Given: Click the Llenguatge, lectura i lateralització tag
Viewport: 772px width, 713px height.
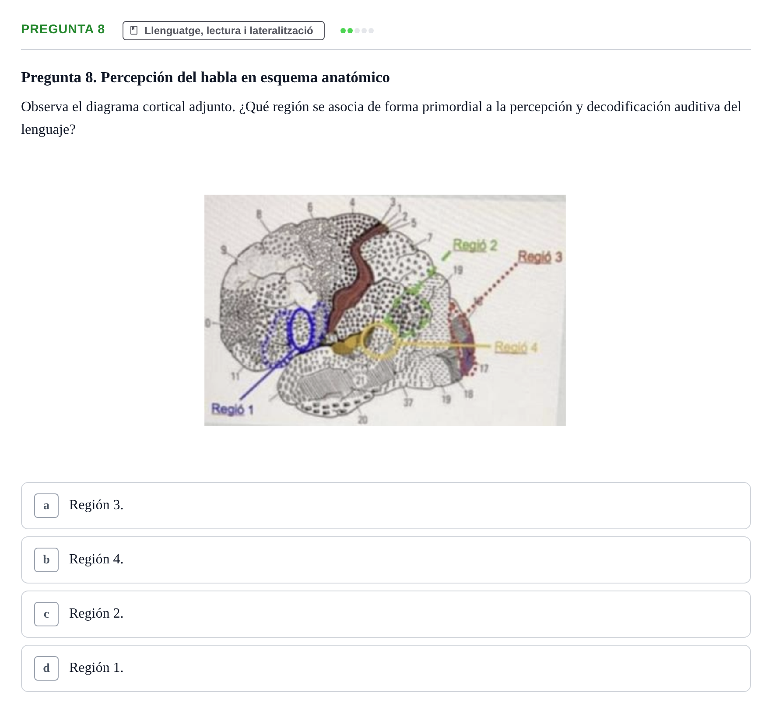Looking at the screenshot, I should (x=224, y=31).
